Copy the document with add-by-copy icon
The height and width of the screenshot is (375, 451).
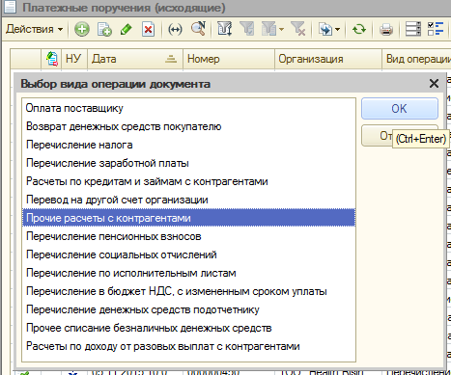tap(104, 29)
